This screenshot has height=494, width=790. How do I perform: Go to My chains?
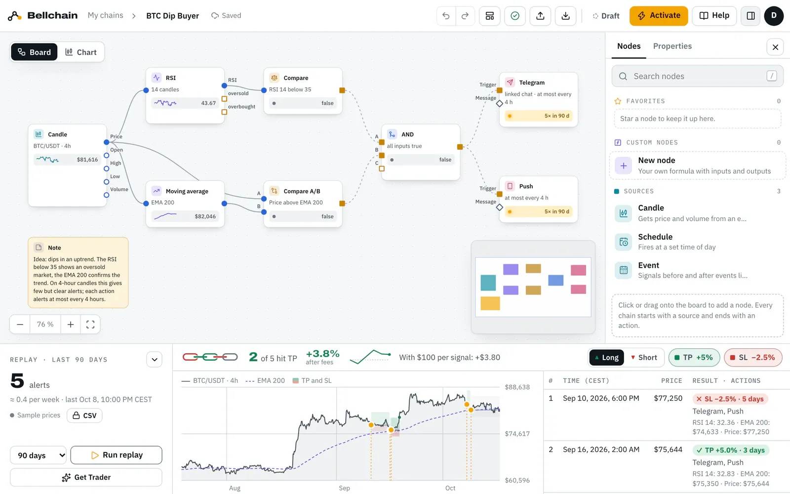click(x=106, y=16)
